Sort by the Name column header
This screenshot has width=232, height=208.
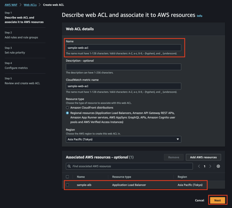(x=81, y=177)
